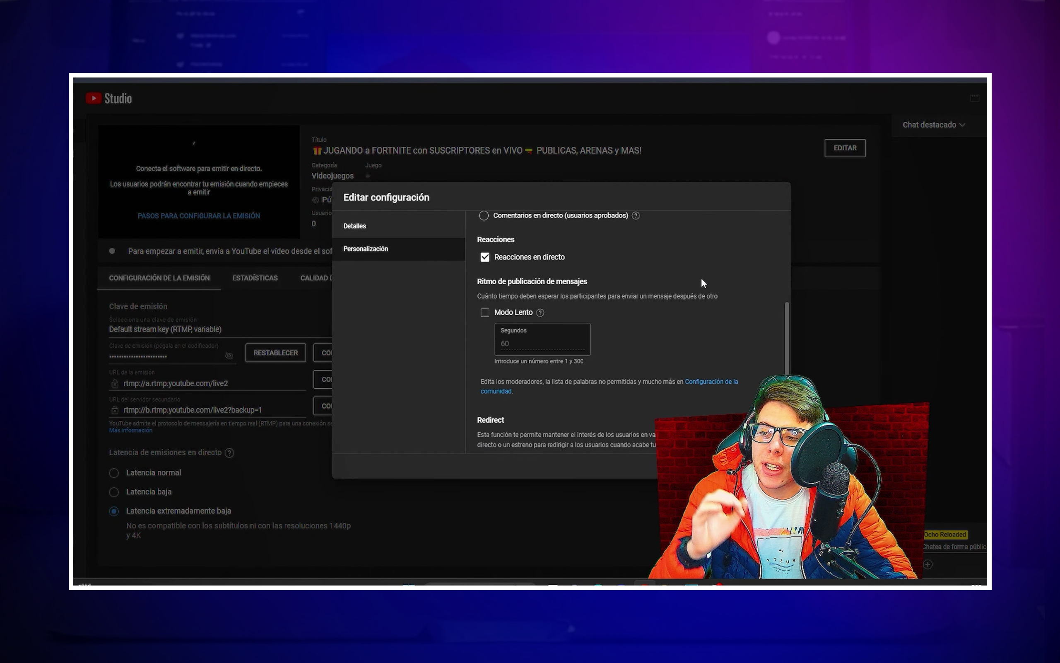
Task: Click the Ritmo de publicación de mensajes heading
Action: (532, 281)
